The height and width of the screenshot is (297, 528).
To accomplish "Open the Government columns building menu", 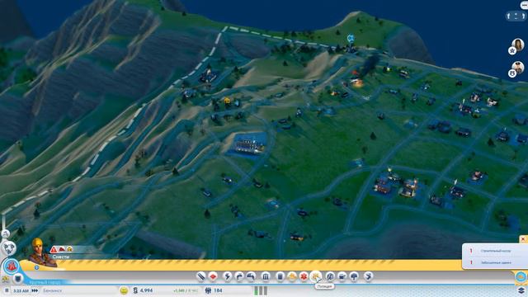I will pos(266,277).
